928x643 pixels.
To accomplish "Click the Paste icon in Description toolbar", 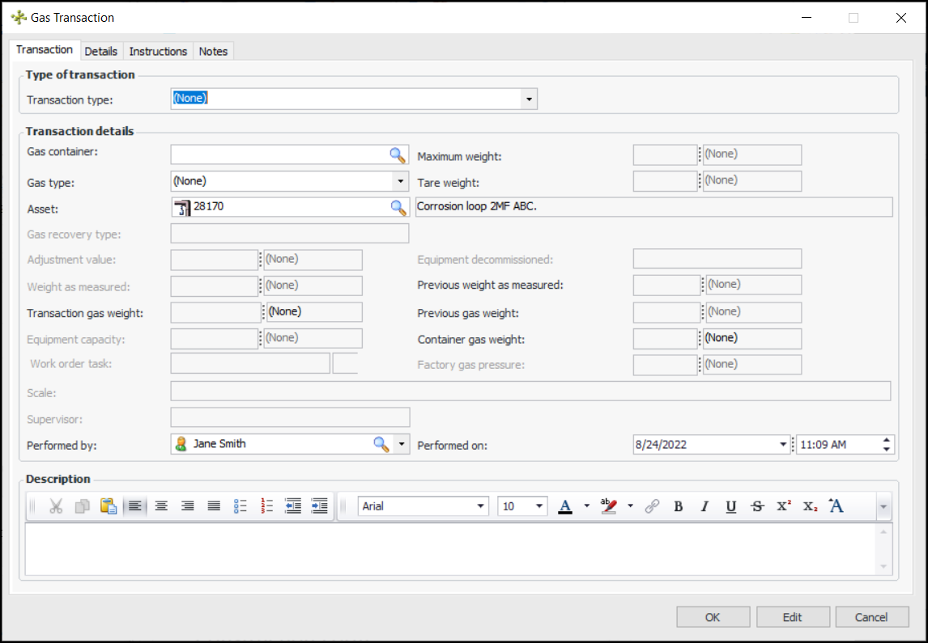I will 109,506.
